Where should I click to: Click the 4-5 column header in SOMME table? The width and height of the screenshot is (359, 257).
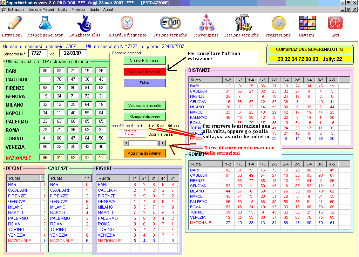coord(332,164)
